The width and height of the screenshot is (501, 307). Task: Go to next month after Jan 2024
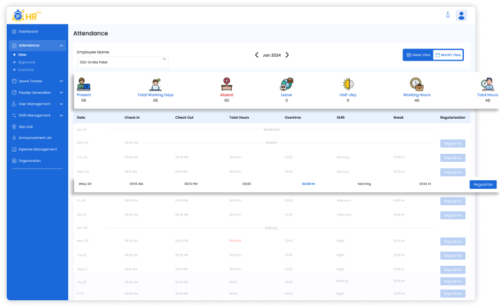pos(287,55)
